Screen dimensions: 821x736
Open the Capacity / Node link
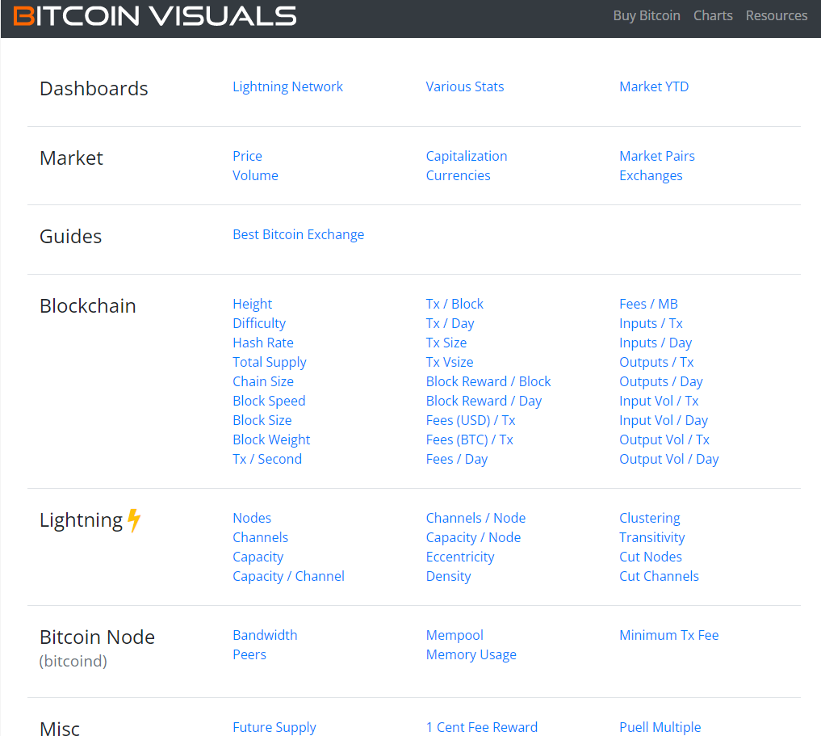coord(473,538)
